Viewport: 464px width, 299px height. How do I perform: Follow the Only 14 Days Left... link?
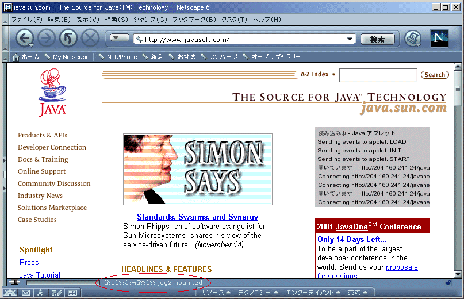click(352, 240)
